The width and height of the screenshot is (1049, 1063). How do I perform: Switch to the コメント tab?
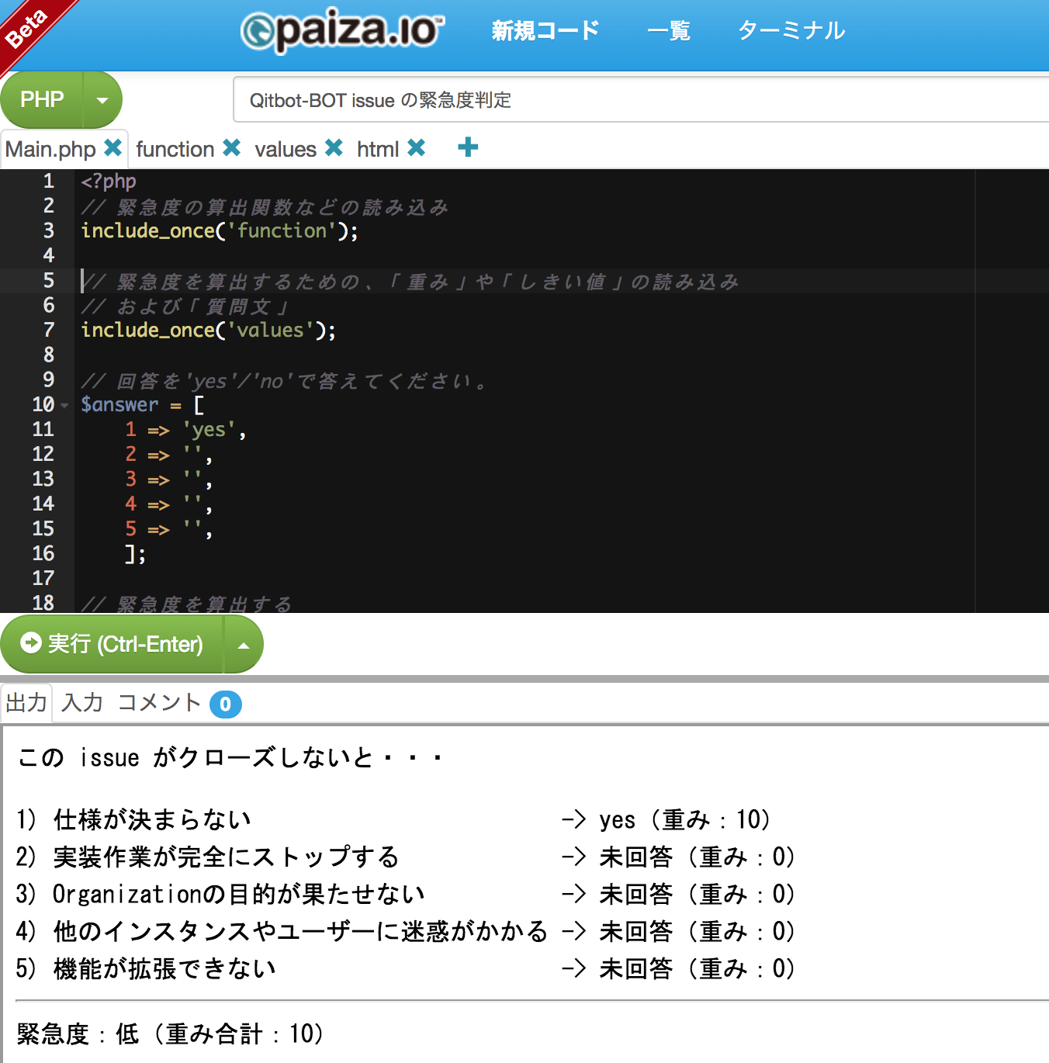(159, 703)
